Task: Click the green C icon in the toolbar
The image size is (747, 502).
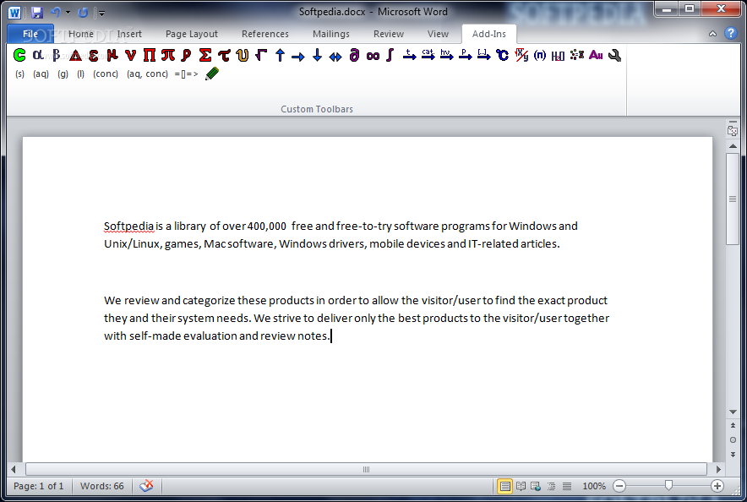Action: pyautogui.click(x=19, y=55)
